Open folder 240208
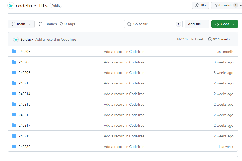Screen dimensions: 242x161 point(24,73)
